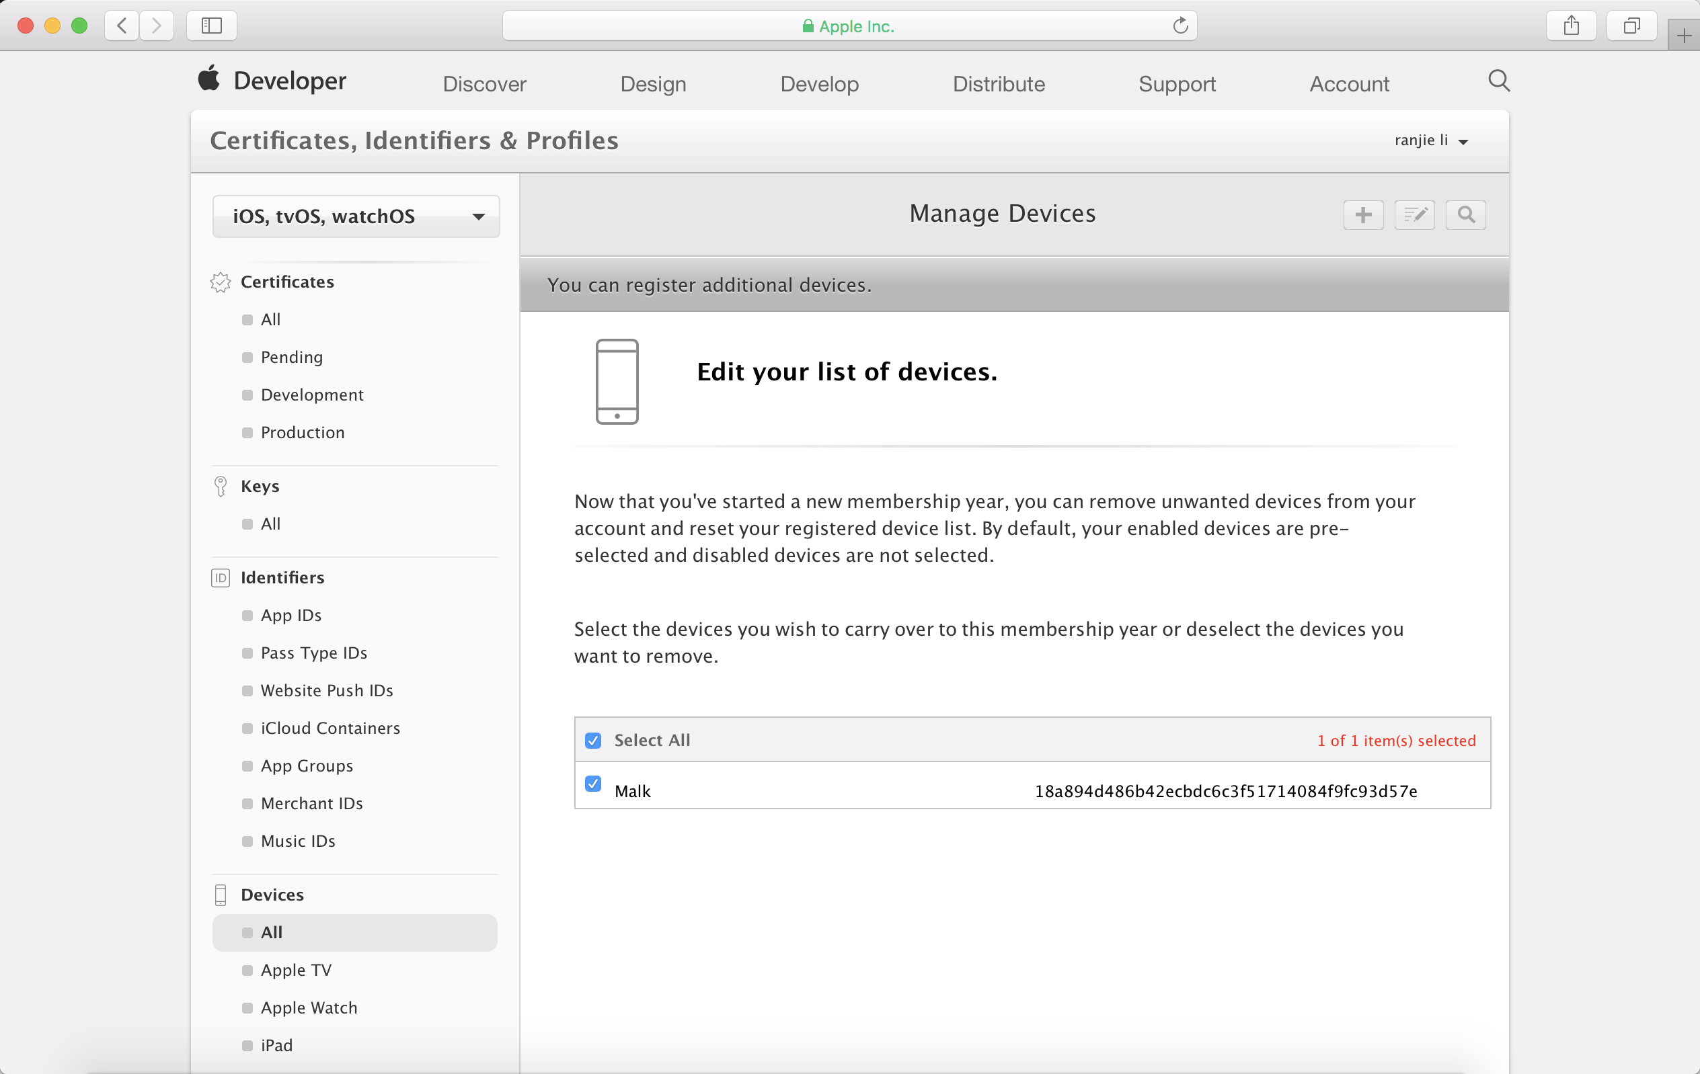Show all tabs overview icon
The width and height of the screenshot is (1700, 1074).
(1631, 26)
